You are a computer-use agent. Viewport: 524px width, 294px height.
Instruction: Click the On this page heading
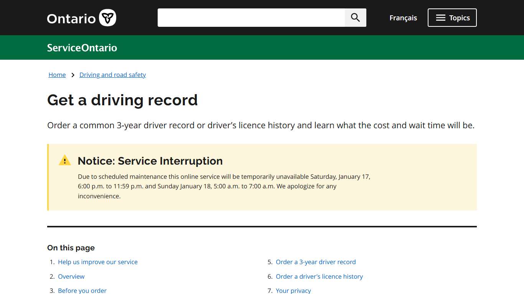pos(71,248)
